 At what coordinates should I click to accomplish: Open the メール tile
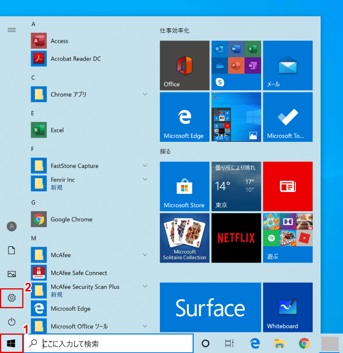click(x=288, y=65)
